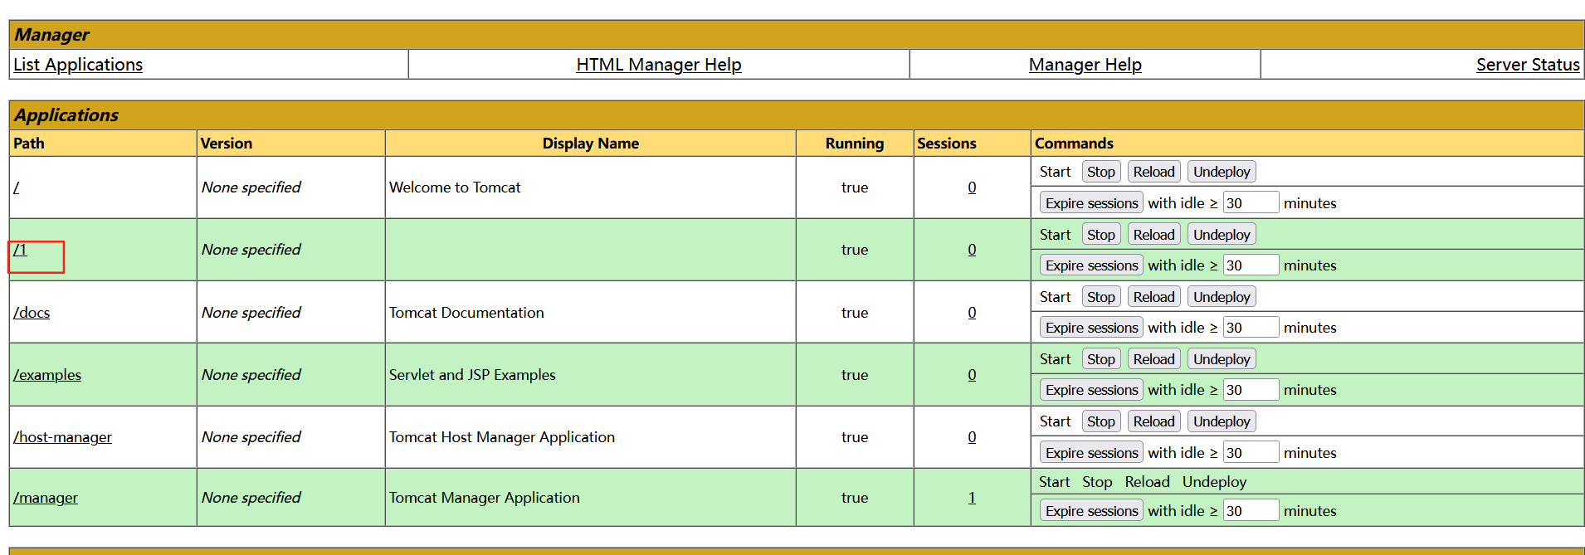Focus idle minutes field for Tomcat Documentation
The width and height of the screenshot is (1585, 555).
click(1251, 328)
